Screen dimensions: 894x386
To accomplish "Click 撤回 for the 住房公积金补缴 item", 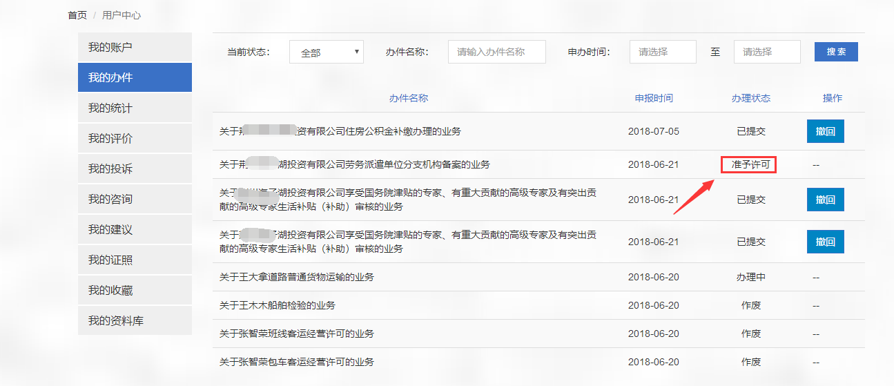I will (x=825, y=131).
